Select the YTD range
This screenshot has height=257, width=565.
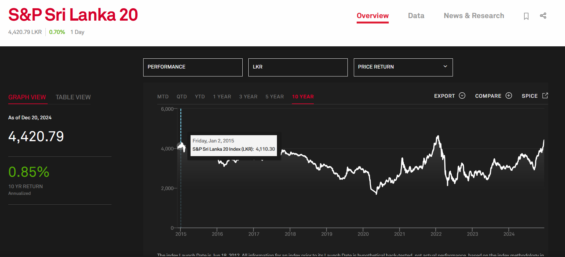point(200,96)
